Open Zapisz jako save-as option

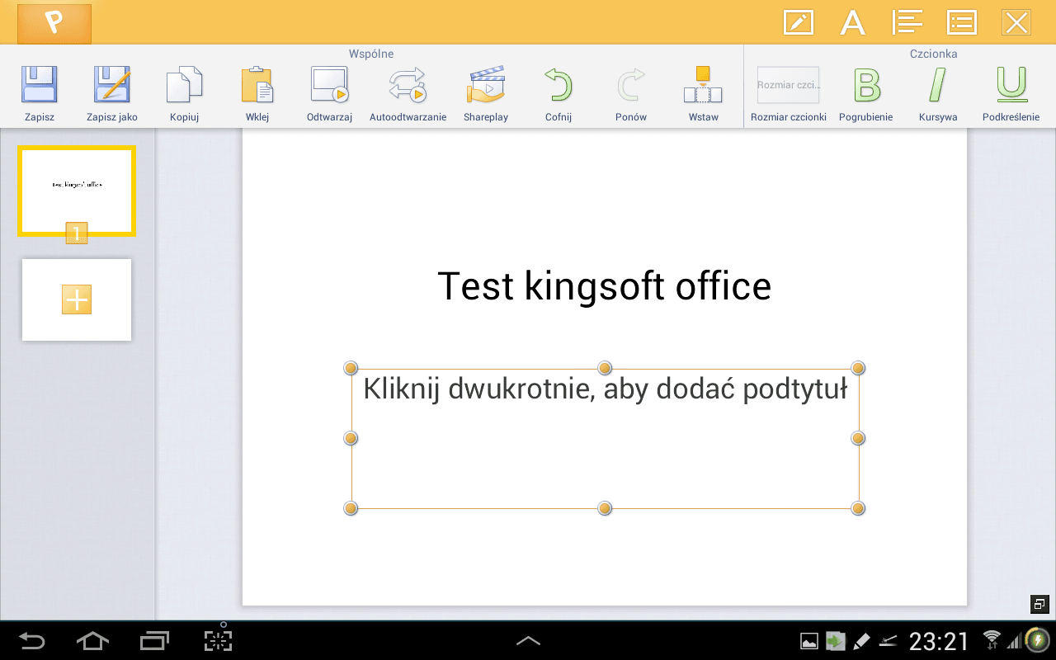click(112, 84)
